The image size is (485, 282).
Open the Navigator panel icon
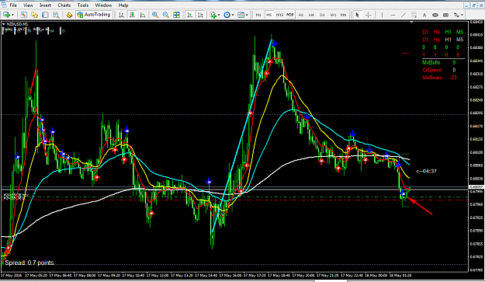tap(34, 15)
